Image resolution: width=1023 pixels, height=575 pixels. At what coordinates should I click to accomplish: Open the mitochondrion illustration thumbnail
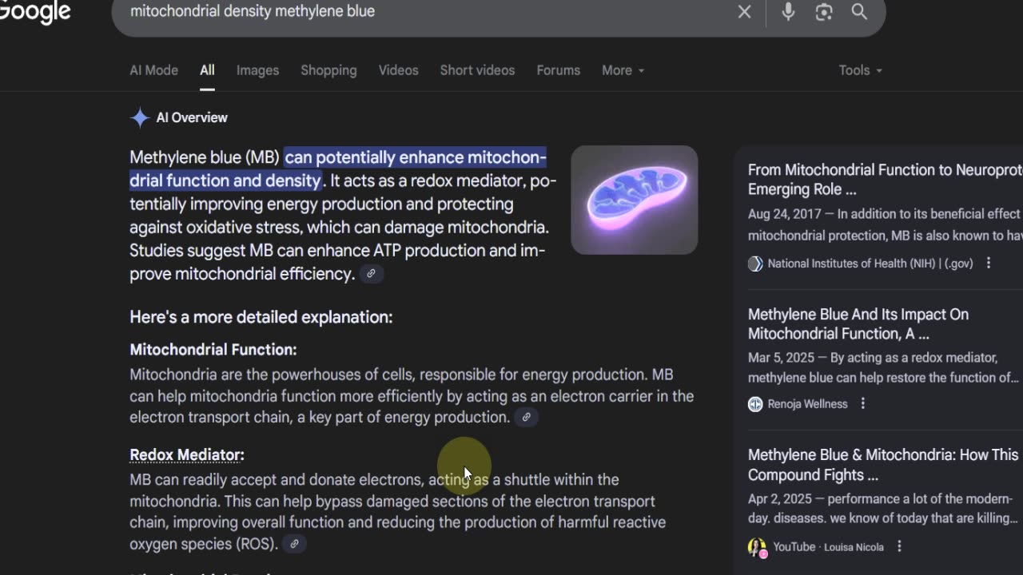pyautogui.click(x=635, y=200)
